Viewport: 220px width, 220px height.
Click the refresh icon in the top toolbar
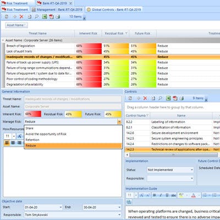tap(7, 16)
